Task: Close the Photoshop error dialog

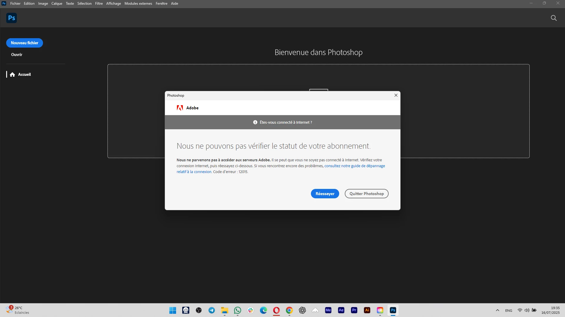Action: click(396, 95)
